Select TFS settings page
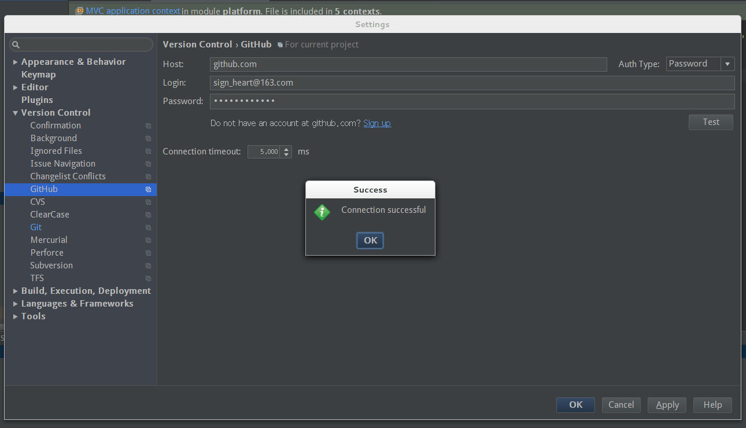This screenshot has width=746, height=428. (x=37, y=278)
